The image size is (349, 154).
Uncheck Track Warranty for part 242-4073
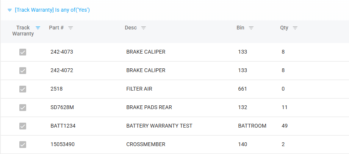coord(23,52)
